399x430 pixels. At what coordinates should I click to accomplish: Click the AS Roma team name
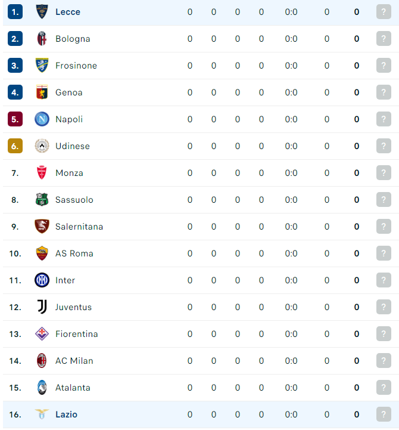[x=74, y=253]
